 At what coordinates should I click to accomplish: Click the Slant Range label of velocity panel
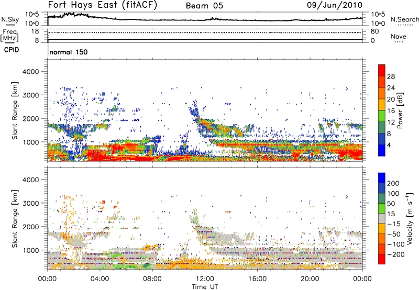tap(15, 219)
